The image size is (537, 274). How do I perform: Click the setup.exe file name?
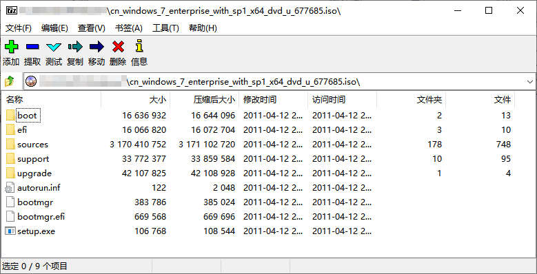(x=37, y=231)
